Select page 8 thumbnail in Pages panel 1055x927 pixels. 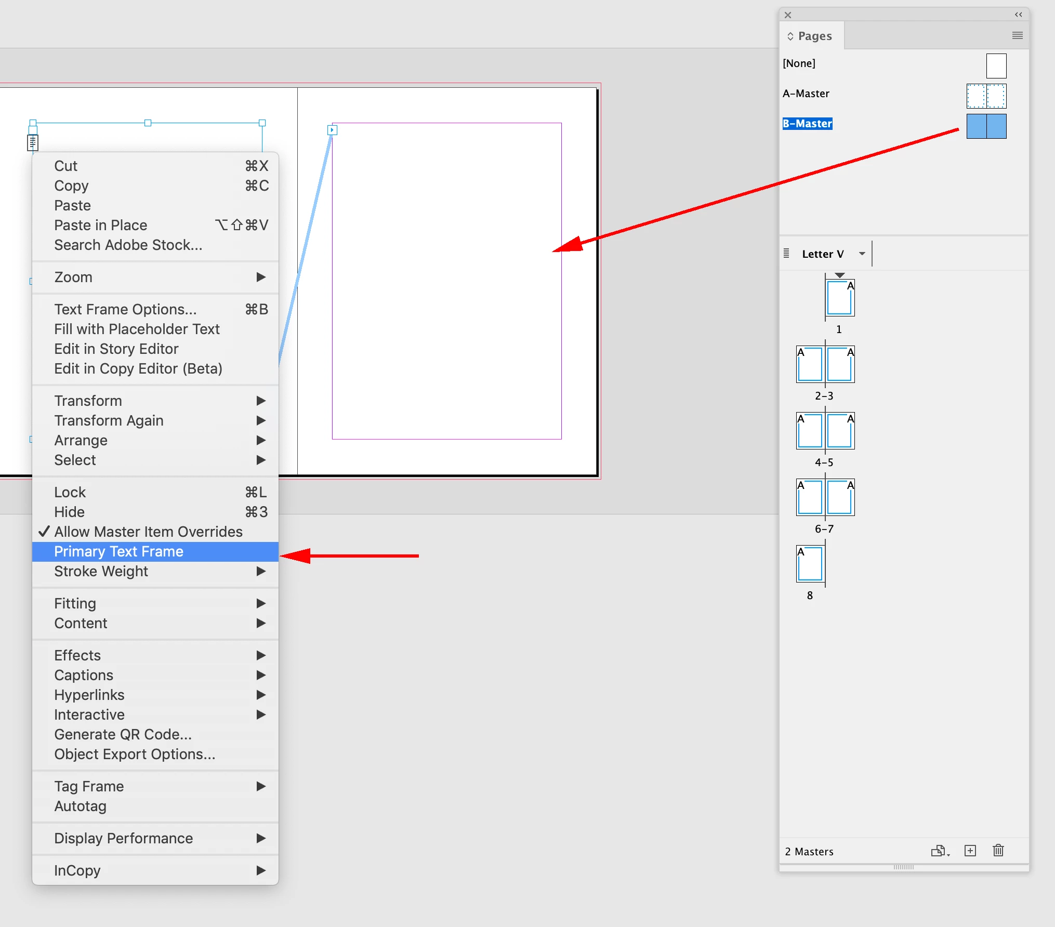pyautogui.click(x=810, y=564)
